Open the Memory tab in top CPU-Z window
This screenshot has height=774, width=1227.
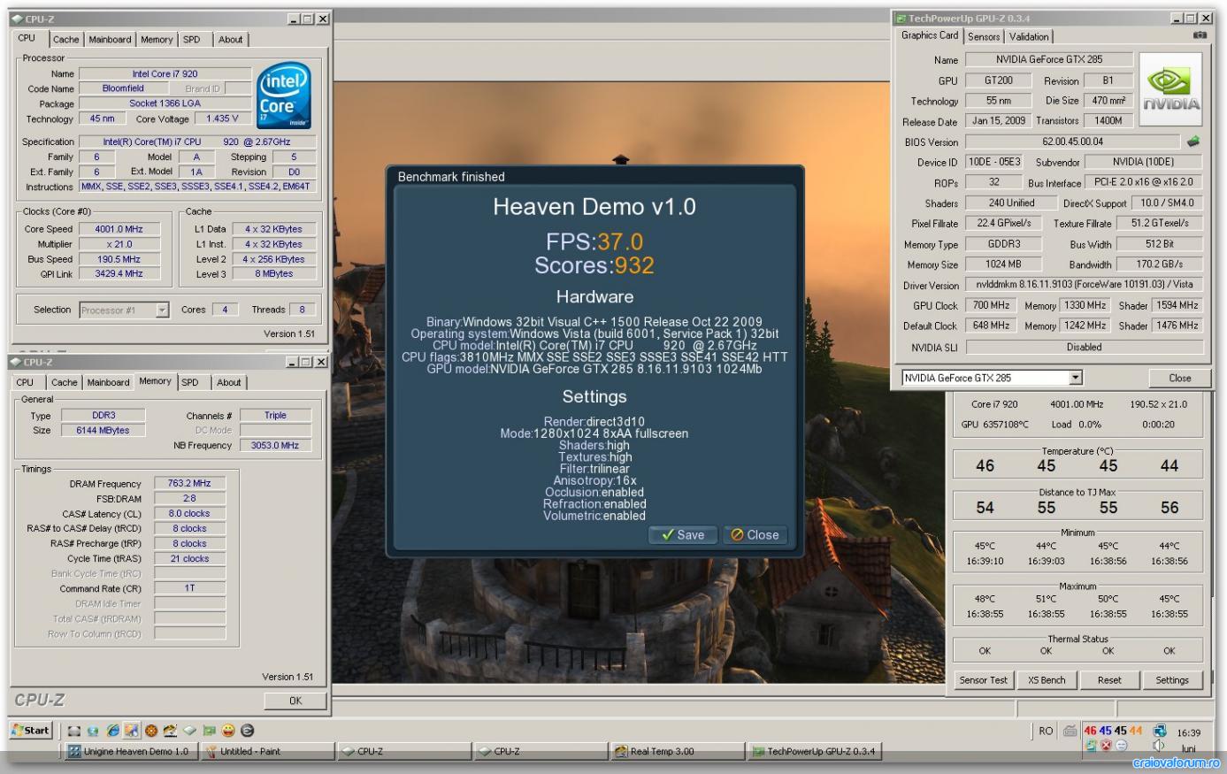pos(157,39)
